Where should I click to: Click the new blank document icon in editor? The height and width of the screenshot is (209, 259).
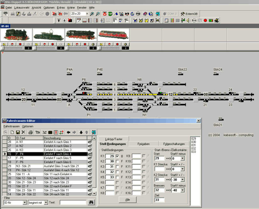point(12,132)
